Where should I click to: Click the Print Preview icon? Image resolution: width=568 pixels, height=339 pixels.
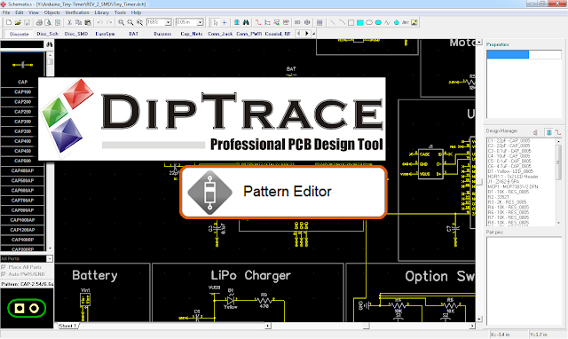click(x=48, y=22)
